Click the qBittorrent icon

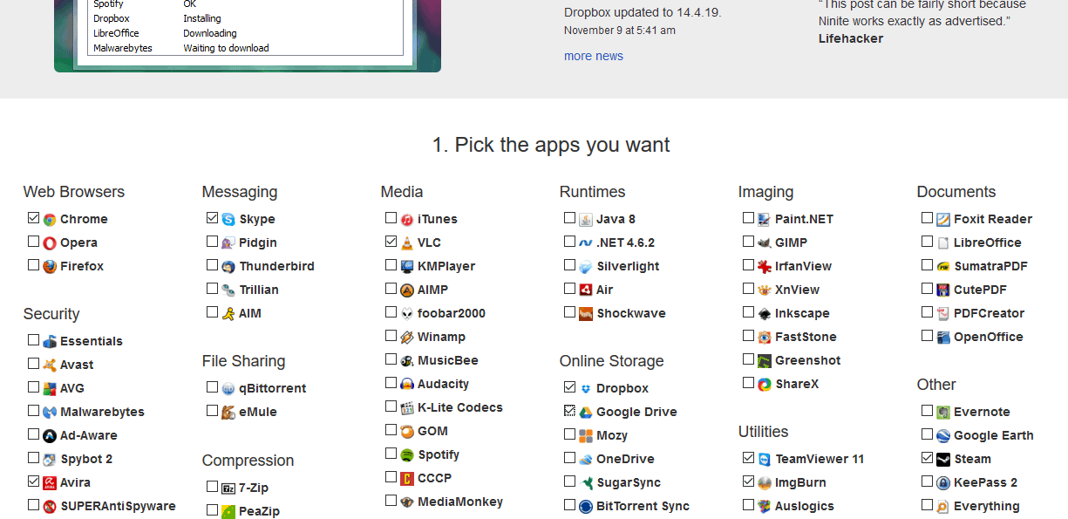(x=228, y=389)
